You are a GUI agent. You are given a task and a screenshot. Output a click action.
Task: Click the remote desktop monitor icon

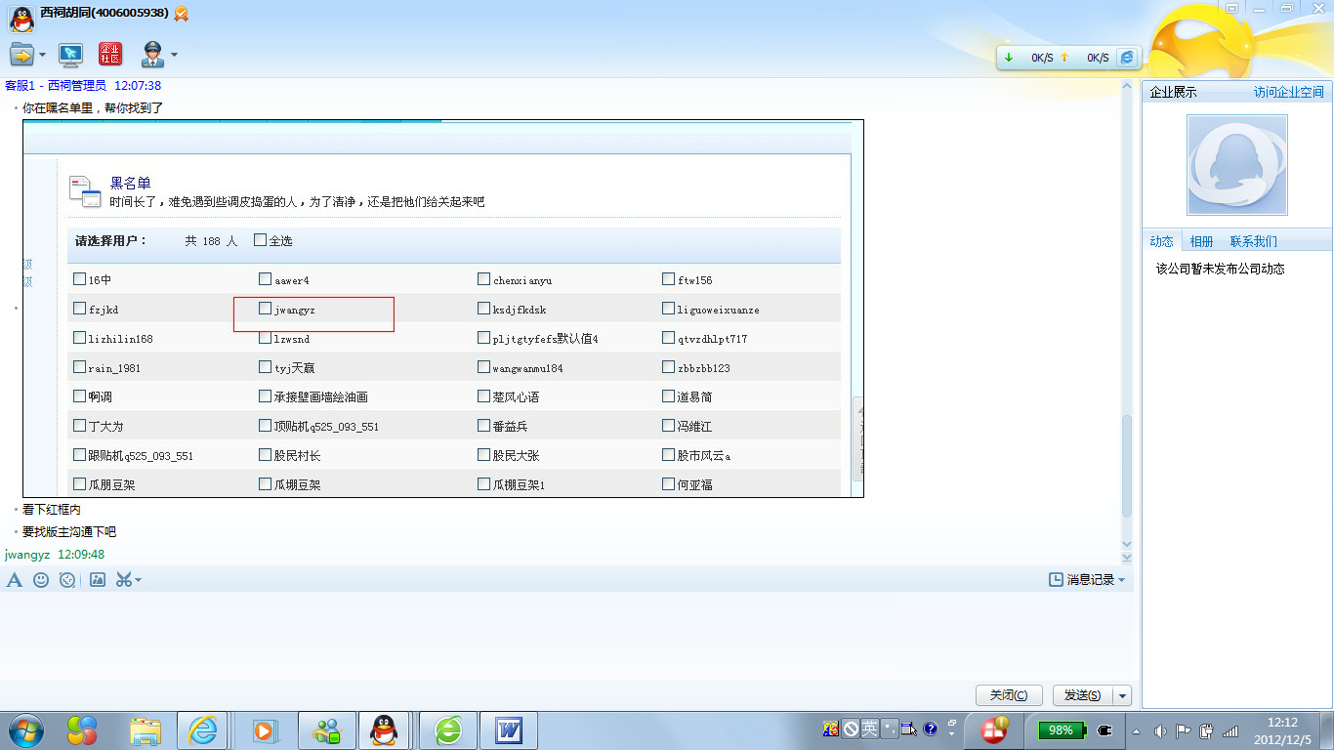(x=70, y=55)
